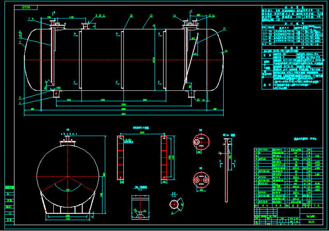Select the vertical diameter dimension inside the tank

click(155, 60)
